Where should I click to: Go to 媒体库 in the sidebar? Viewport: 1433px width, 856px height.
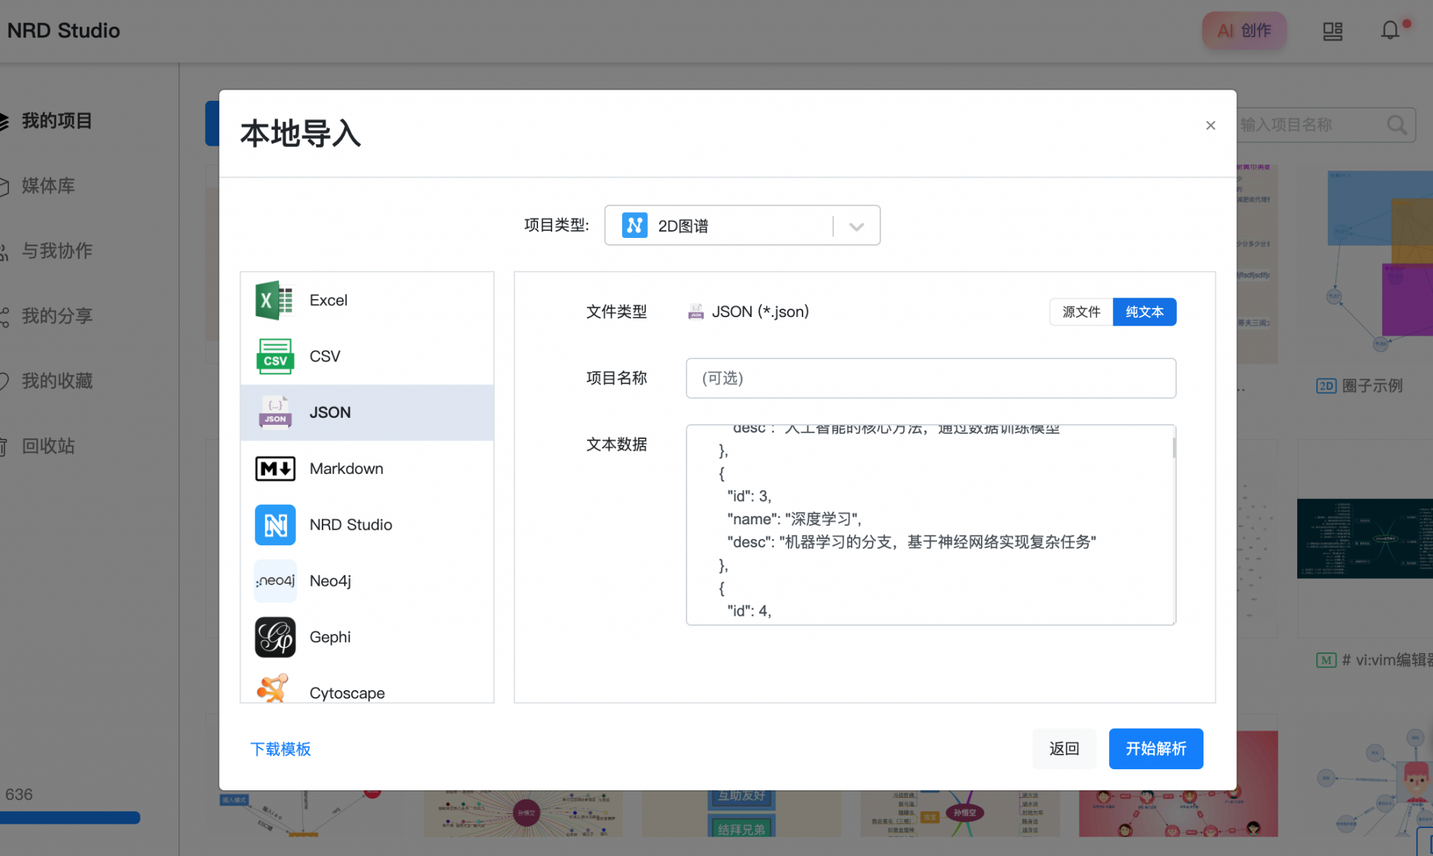tap(48, 185)
